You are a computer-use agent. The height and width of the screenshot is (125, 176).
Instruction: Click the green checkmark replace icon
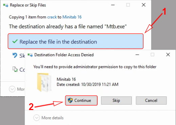coord(15,42)
